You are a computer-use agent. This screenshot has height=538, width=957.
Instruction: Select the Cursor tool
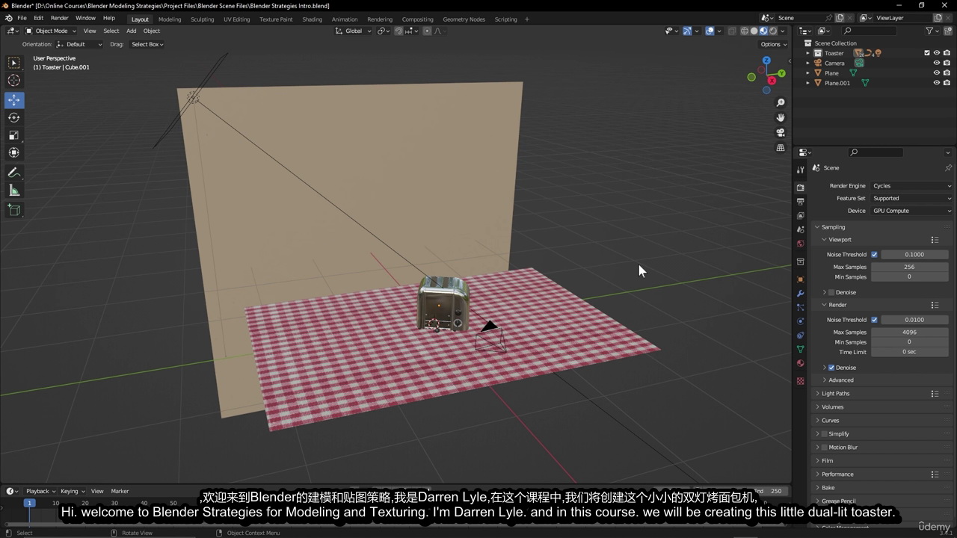tap(14, 81)
